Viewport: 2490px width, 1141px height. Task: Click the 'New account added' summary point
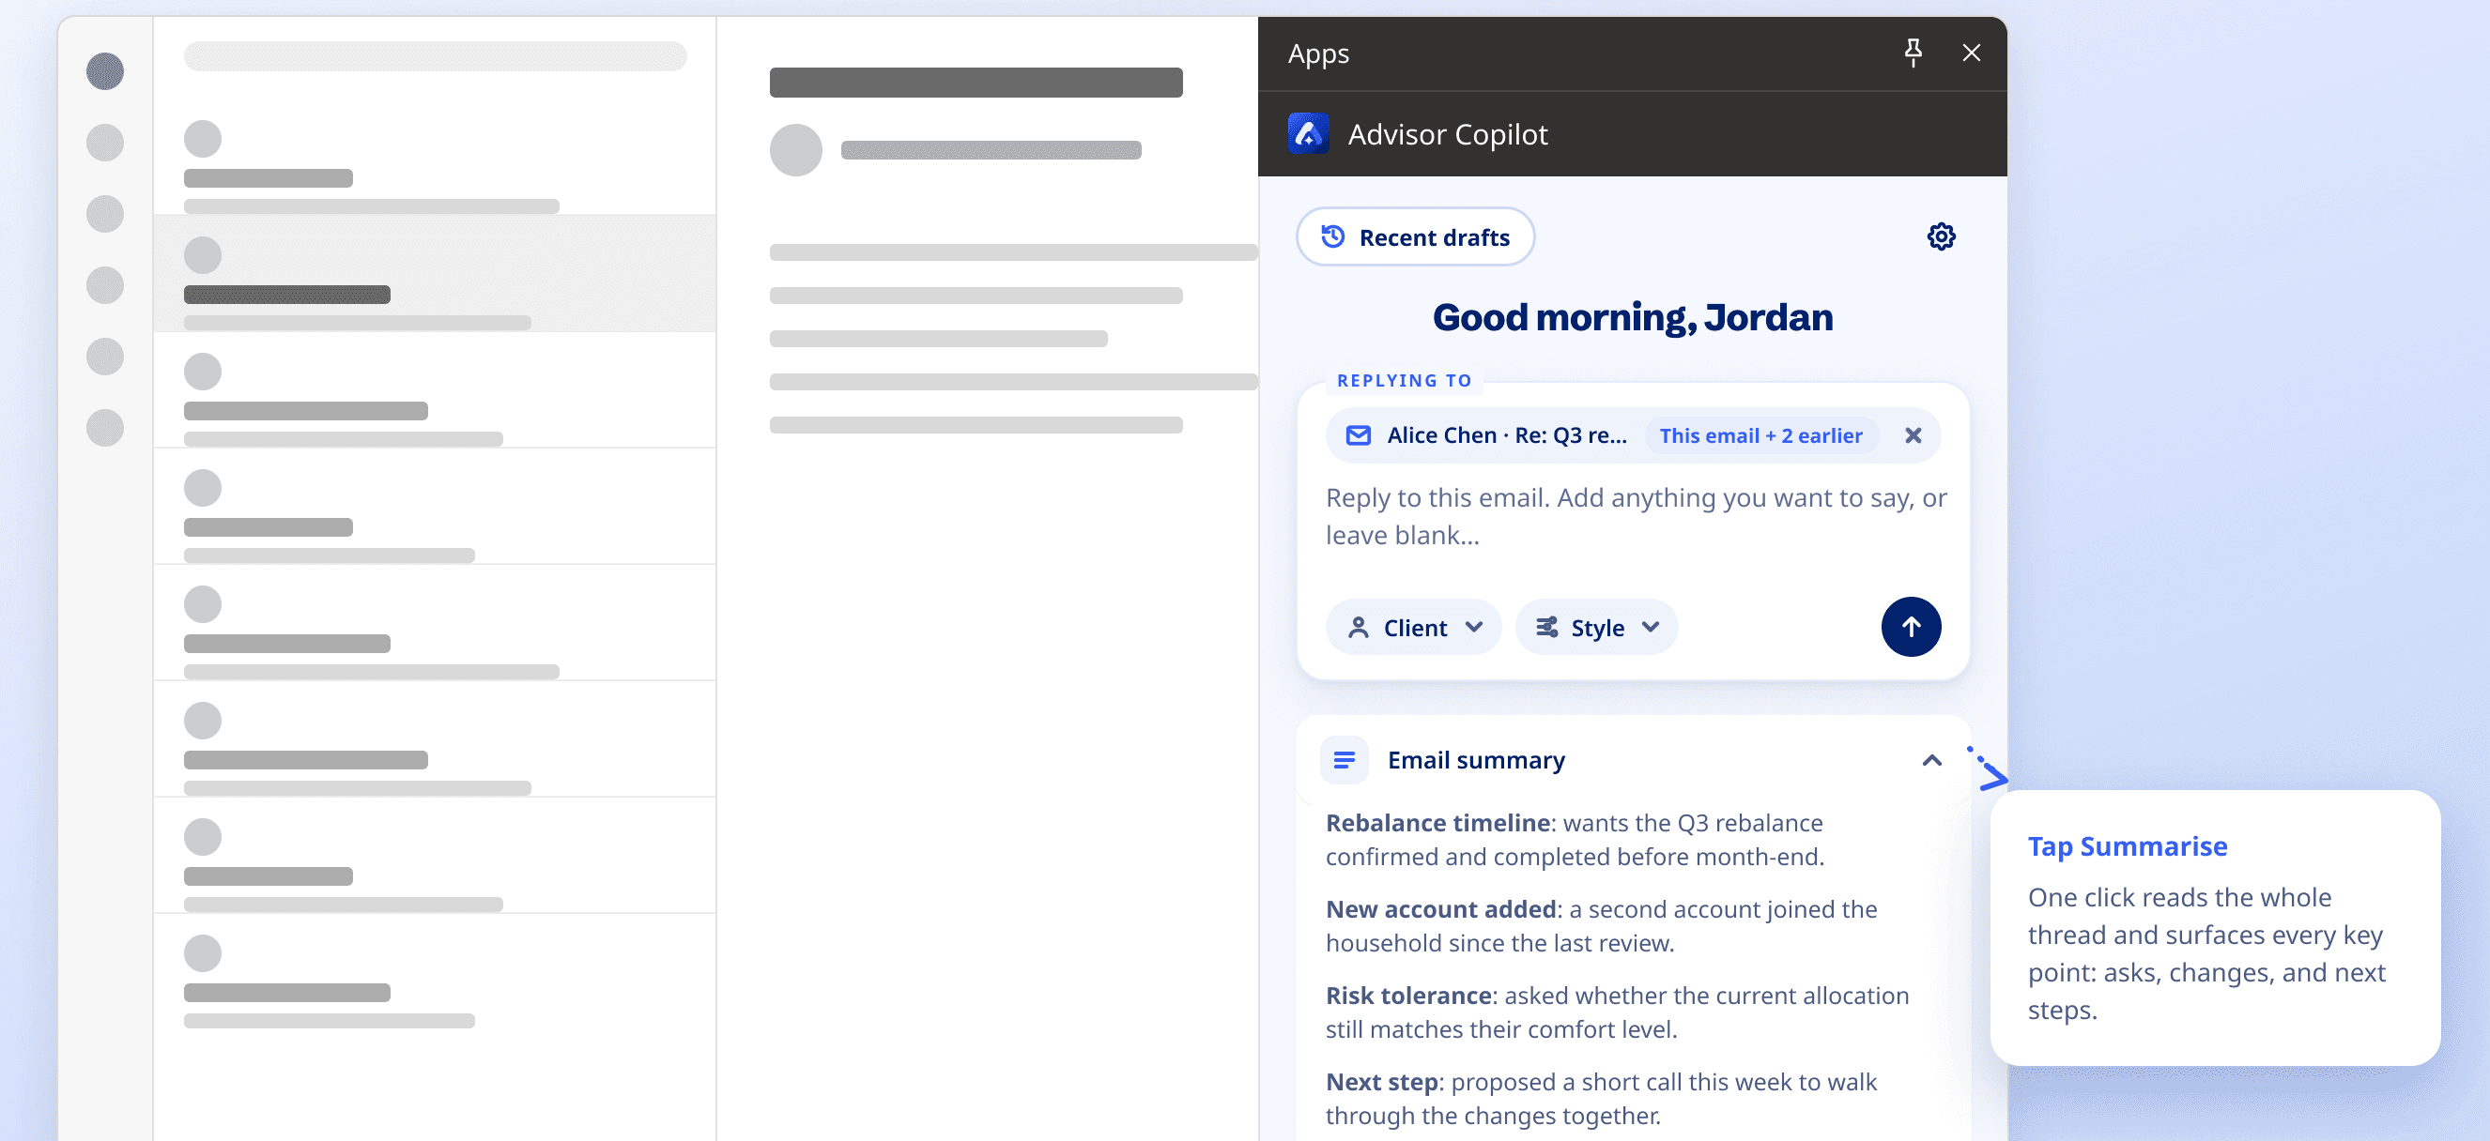point(1602,925)
